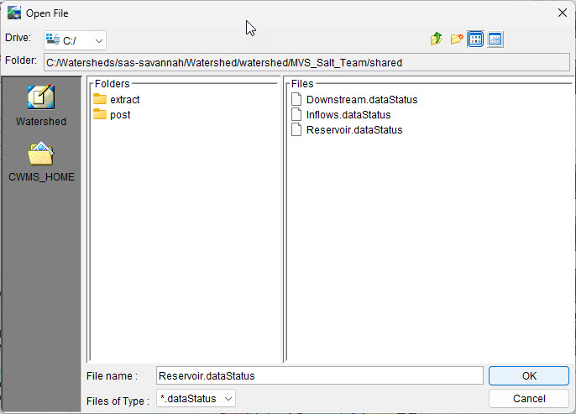Image resolution: width=576 pixels, height=414 pixels.
Task: Go up one folder level
Action: tap(436, 39)
